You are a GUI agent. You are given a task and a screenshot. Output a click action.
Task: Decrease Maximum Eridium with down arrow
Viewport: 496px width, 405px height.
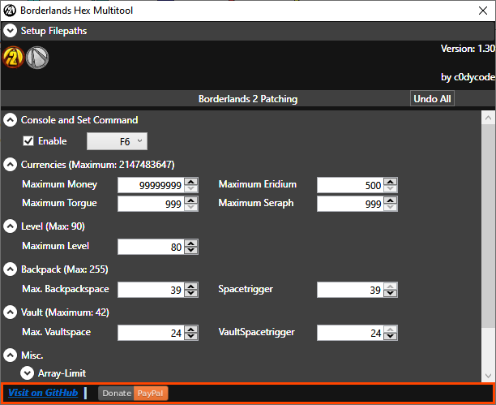[391, 188]
